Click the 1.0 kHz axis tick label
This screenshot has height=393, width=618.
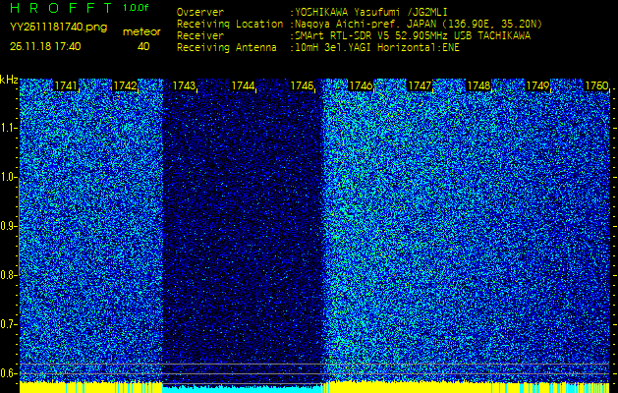tap(9, 178)
